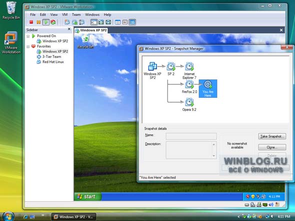This screenshot has height=221, width=295.
Task: Close the Sidebar panel
Action: click(x=69, y=29)
